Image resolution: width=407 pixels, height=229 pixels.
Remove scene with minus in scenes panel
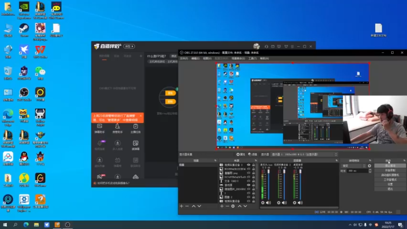coord(187,206)
